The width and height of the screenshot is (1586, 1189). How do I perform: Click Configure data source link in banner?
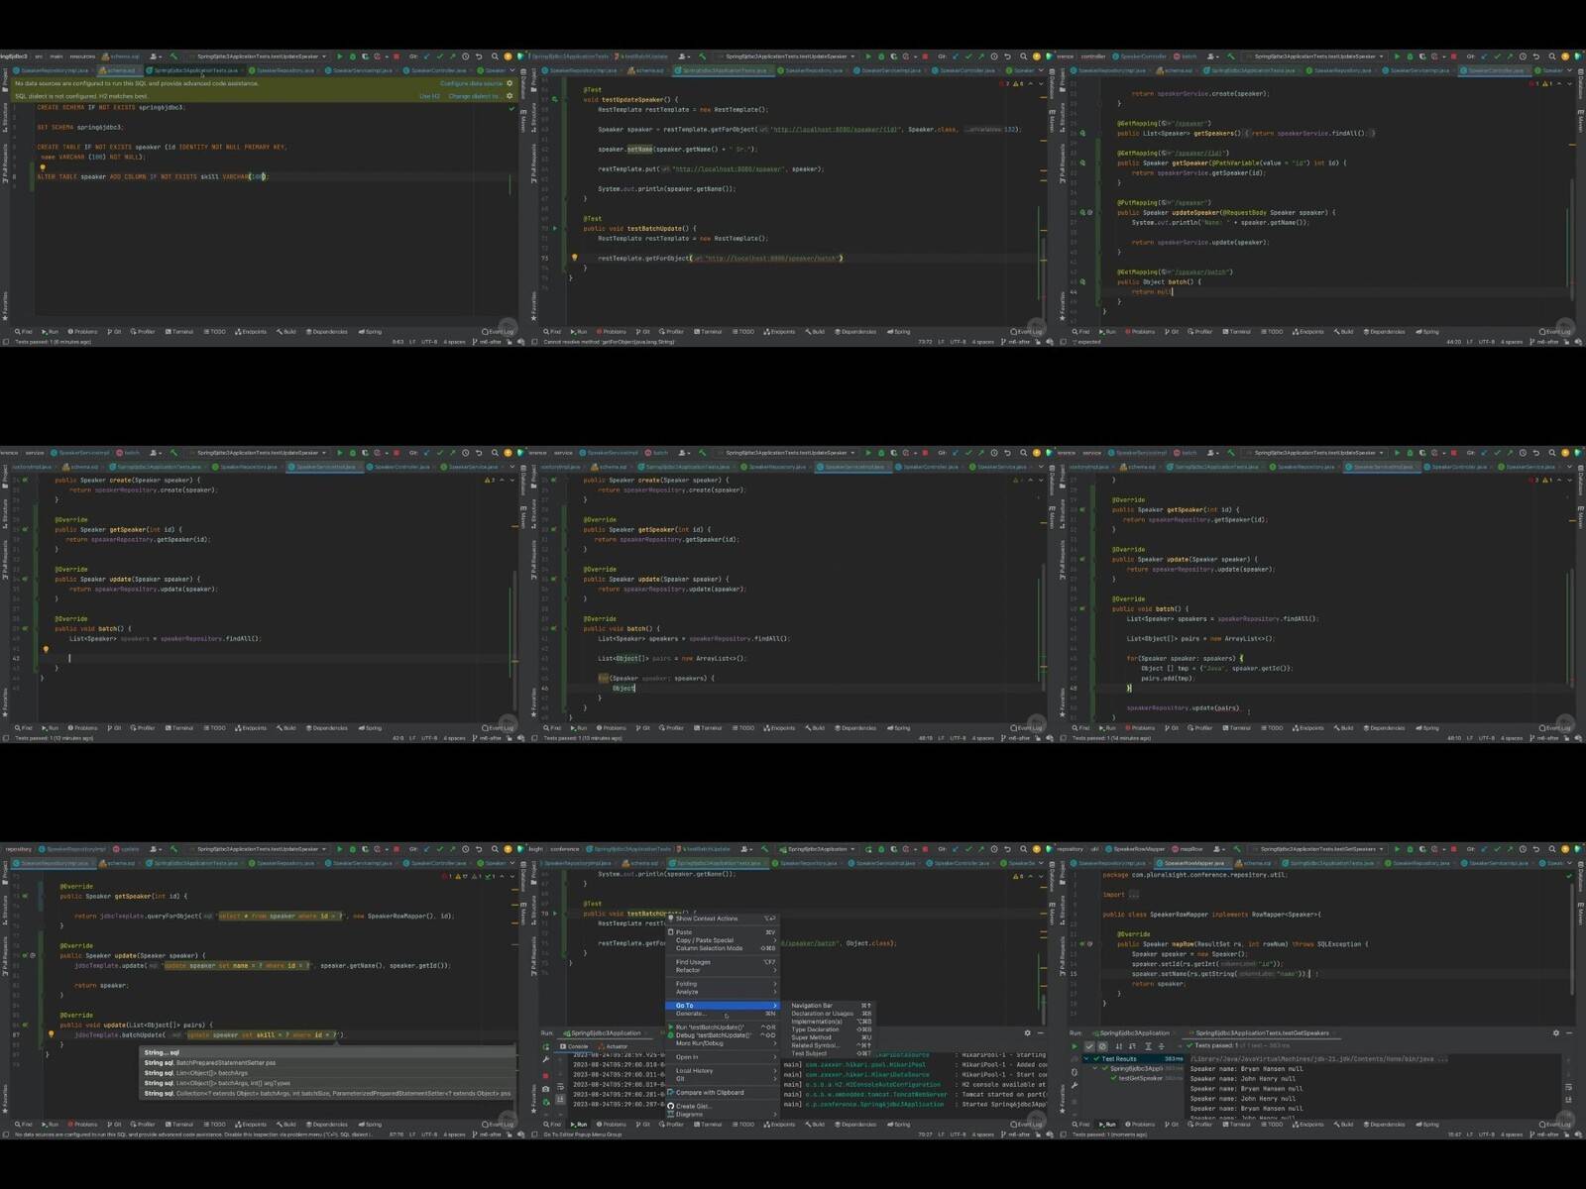point(471,83)
